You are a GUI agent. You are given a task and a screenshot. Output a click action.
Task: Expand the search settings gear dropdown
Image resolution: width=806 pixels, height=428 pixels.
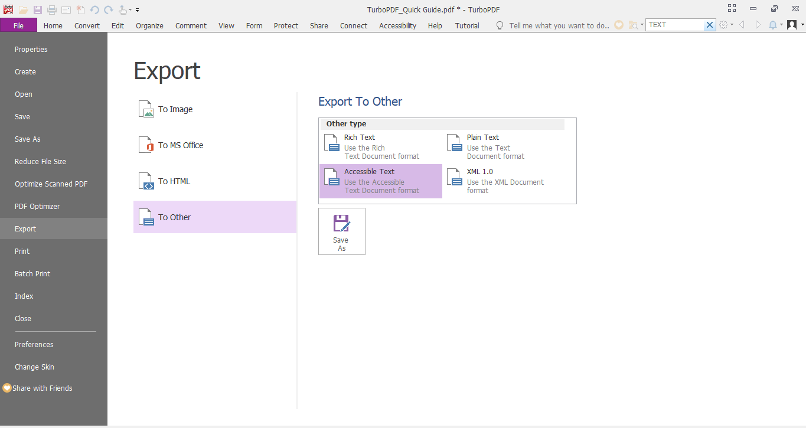732,25
